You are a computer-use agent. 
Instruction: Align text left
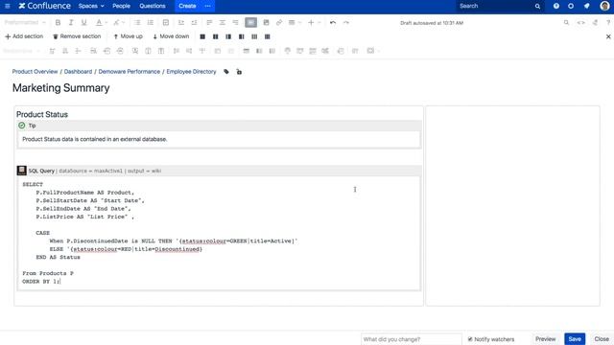click(x=209, y=23)
